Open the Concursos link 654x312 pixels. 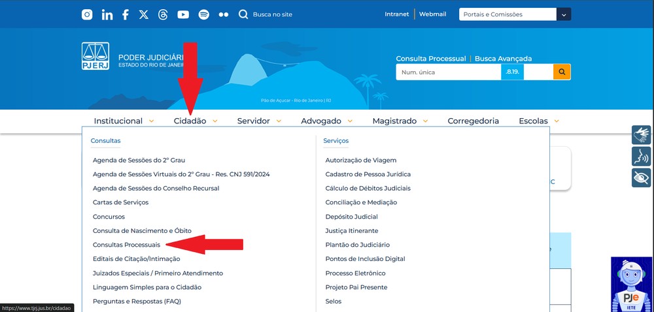click(109, 217)
